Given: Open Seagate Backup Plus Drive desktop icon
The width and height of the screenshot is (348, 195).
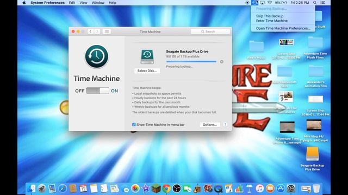Looking at the screenshot, I should (312, 154).
